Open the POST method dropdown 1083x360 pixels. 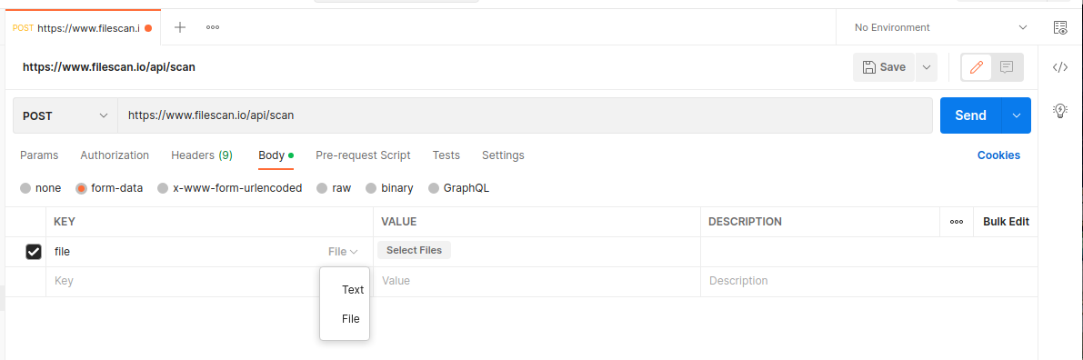coord(65,115)
